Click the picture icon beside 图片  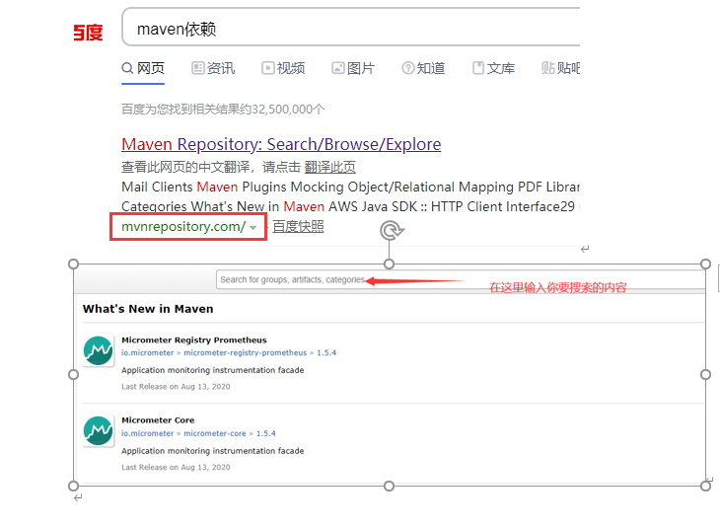click(x=338, y=68)
